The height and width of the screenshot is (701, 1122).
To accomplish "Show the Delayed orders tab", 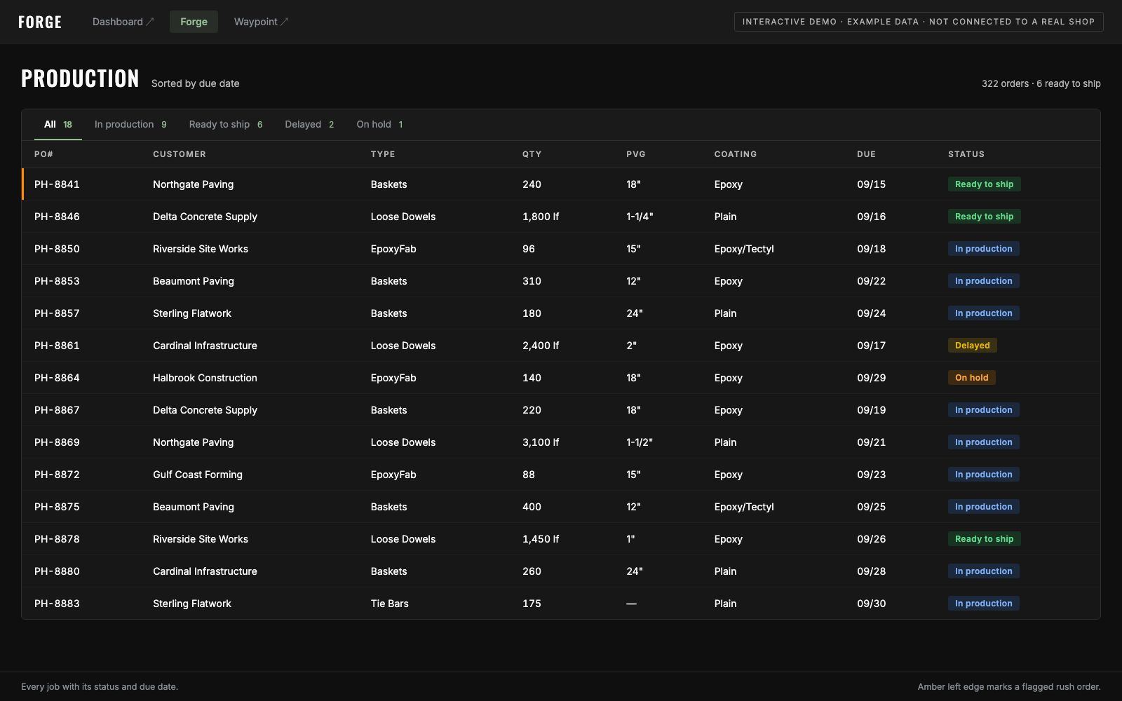I will (x=309, y=124).
